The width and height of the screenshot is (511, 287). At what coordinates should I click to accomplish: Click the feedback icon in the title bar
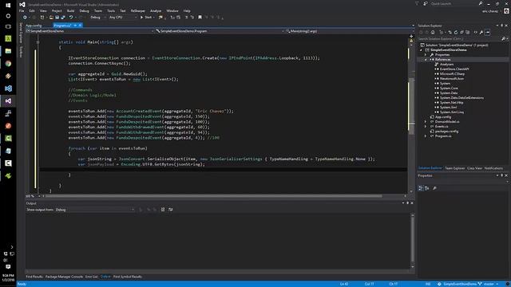point(426,3)
